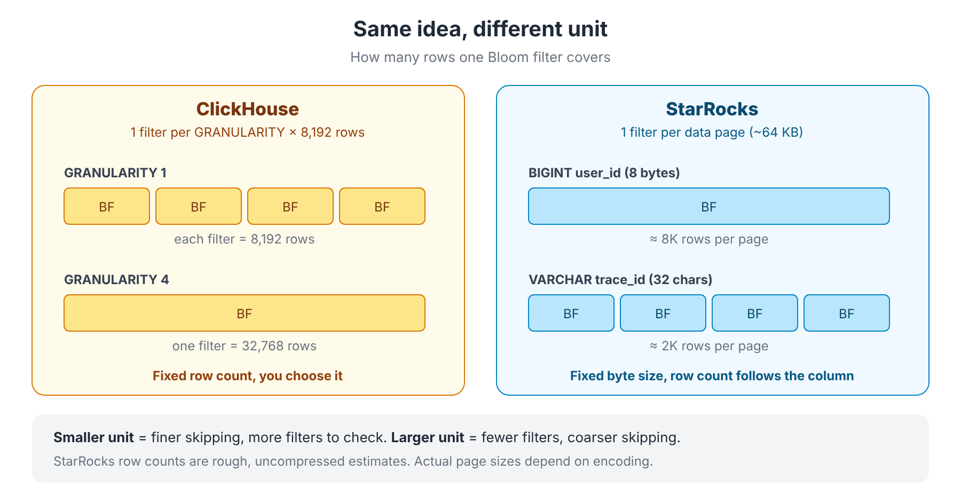Viewport: 961px width, 502px height.
Task: Click the 'Larger unit' bold text
Action: tap(428, 437)
